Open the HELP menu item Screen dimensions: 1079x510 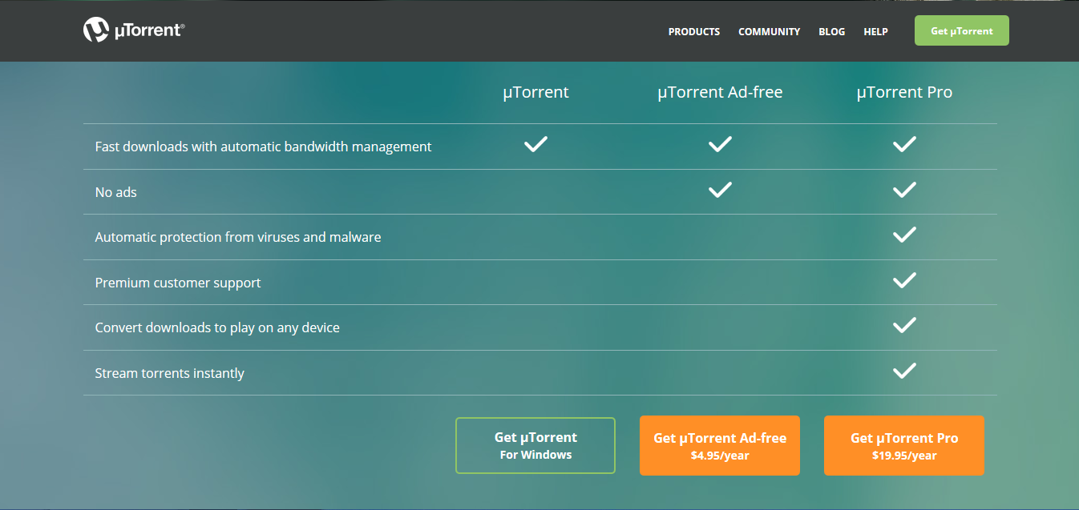tap(875, 32)
